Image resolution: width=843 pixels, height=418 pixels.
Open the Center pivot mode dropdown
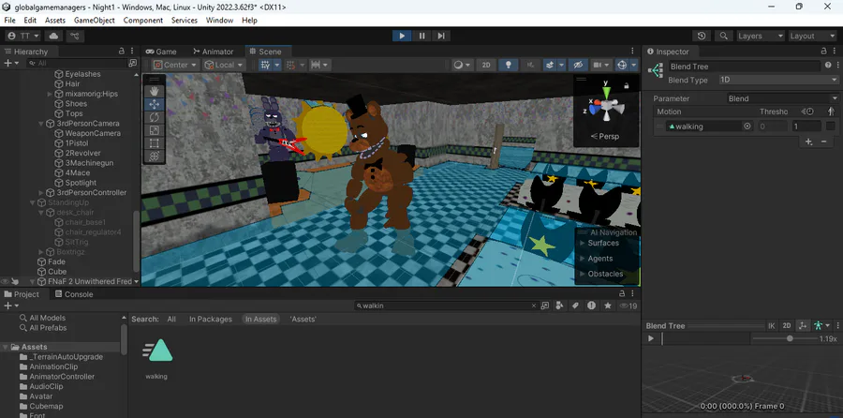(175, 65)
